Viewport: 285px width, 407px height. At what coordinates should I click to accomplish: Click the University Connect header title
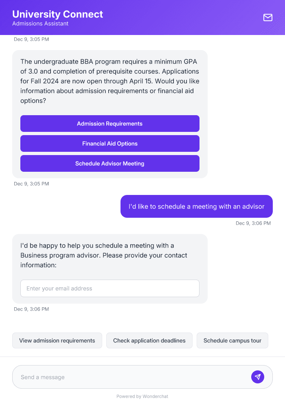pos(57,14)
